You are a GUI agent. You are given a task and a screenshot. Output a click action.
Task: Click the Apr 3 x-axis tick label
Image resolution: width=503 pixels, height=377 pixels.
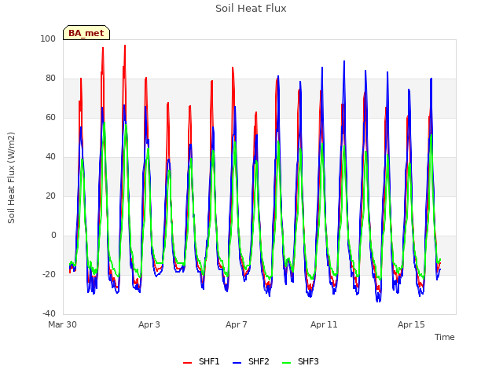(x=149, y=324)
